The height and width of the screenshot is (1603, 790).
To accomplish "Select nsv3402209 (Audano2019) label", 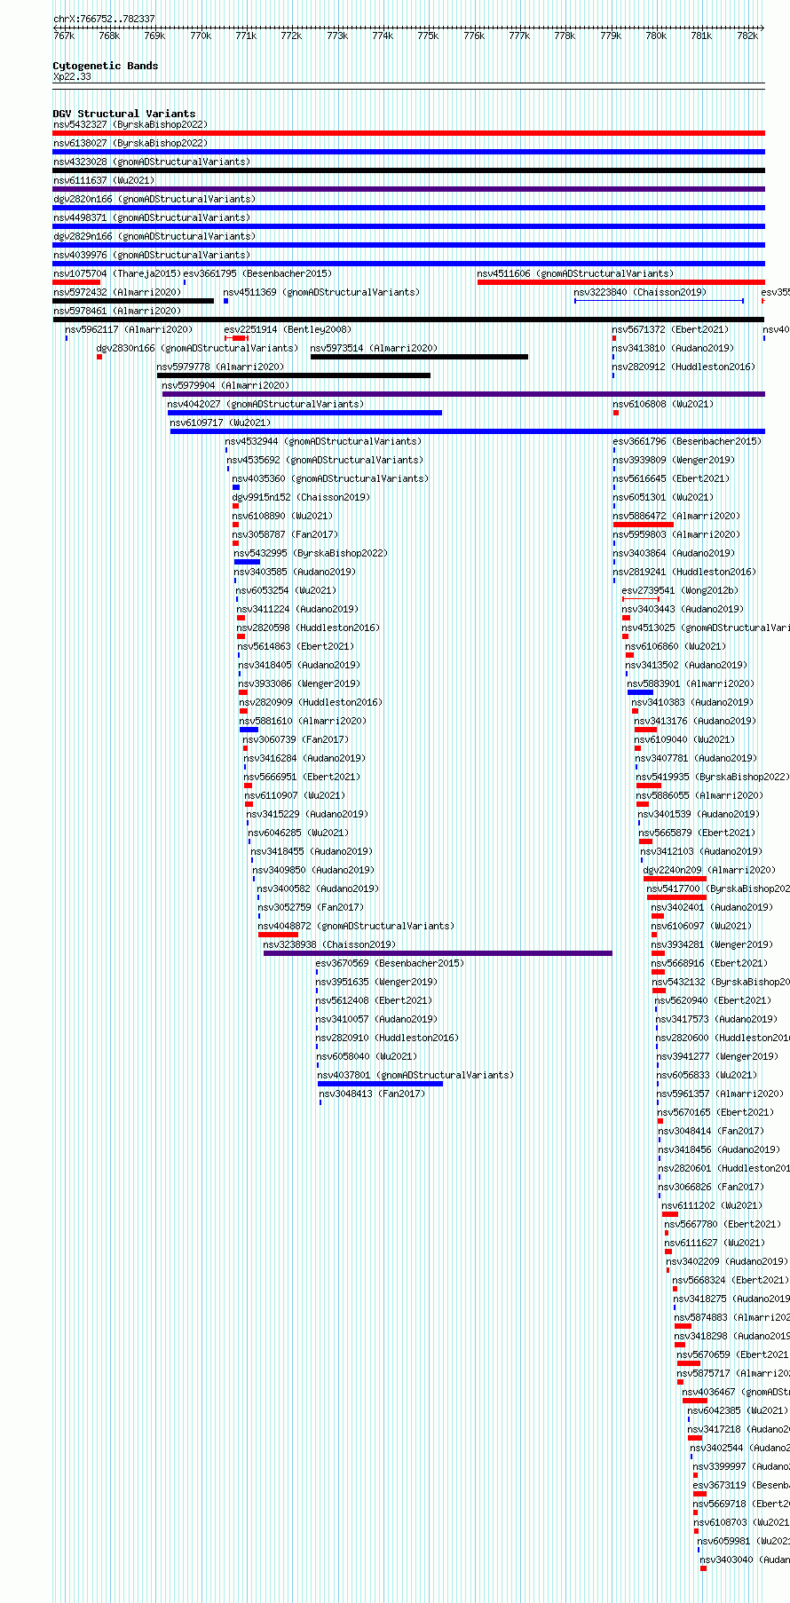I will coord(726,1261).
